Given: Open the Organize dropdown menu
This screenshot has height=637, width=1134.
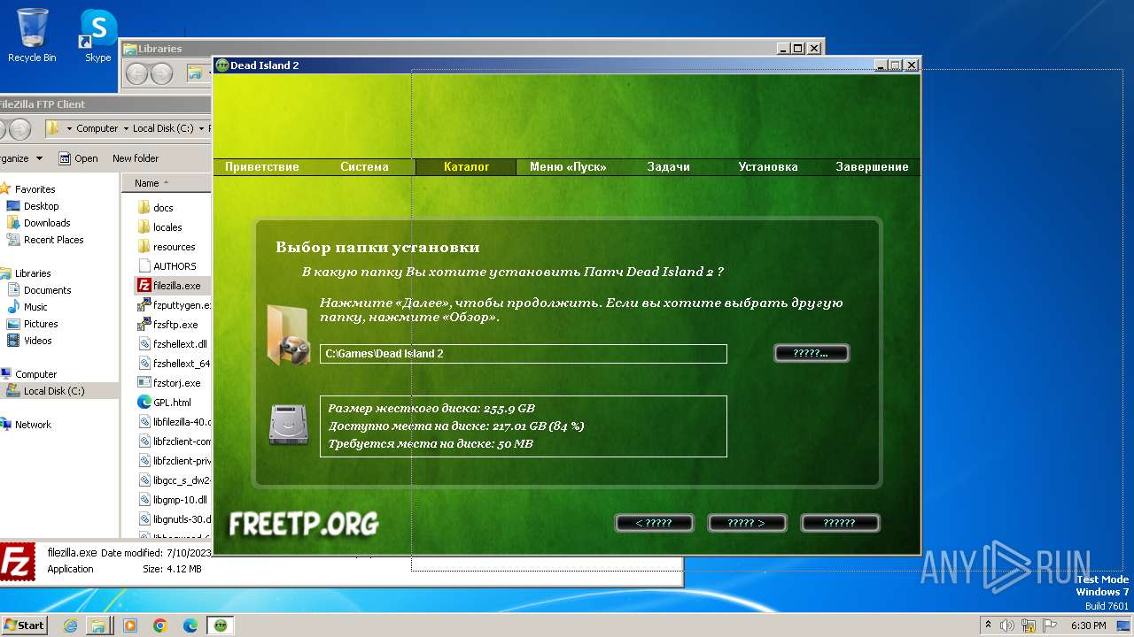Looking at the screenshot, I should pos(21,158).
